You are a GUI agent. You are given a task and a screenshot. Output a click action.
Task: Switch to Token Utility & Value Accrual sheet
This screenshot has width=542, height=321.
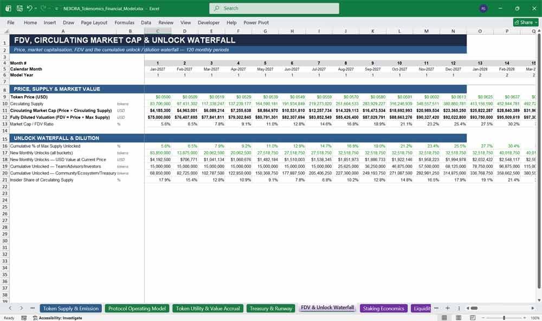[208, 308]
